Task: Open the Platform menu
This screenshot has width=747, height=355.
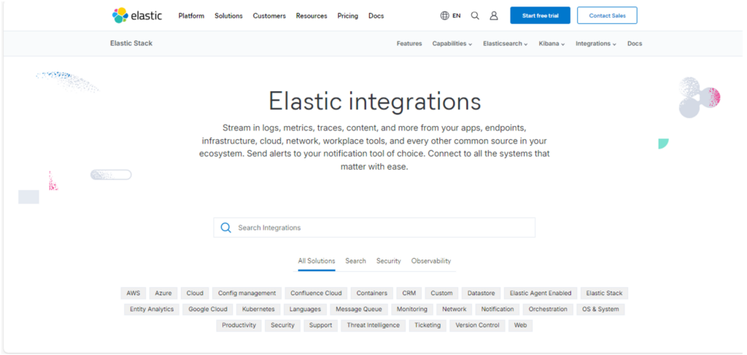Action: pos(192,16)
